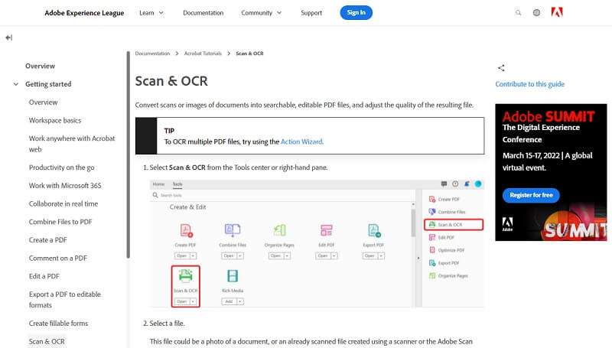Click Scan & OCR in right-hand pane
This screenshot has height=348, width=612.
pyautogui.click(x=454, y=225)
